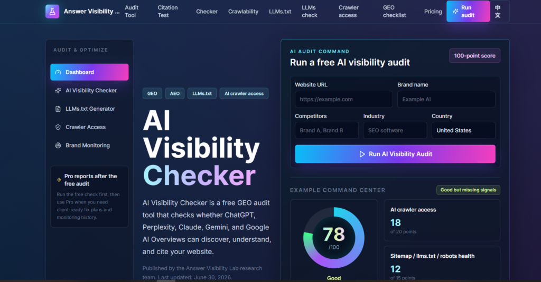
Task: Open the LLMs.txt nav item
Action: coord(280,12)
